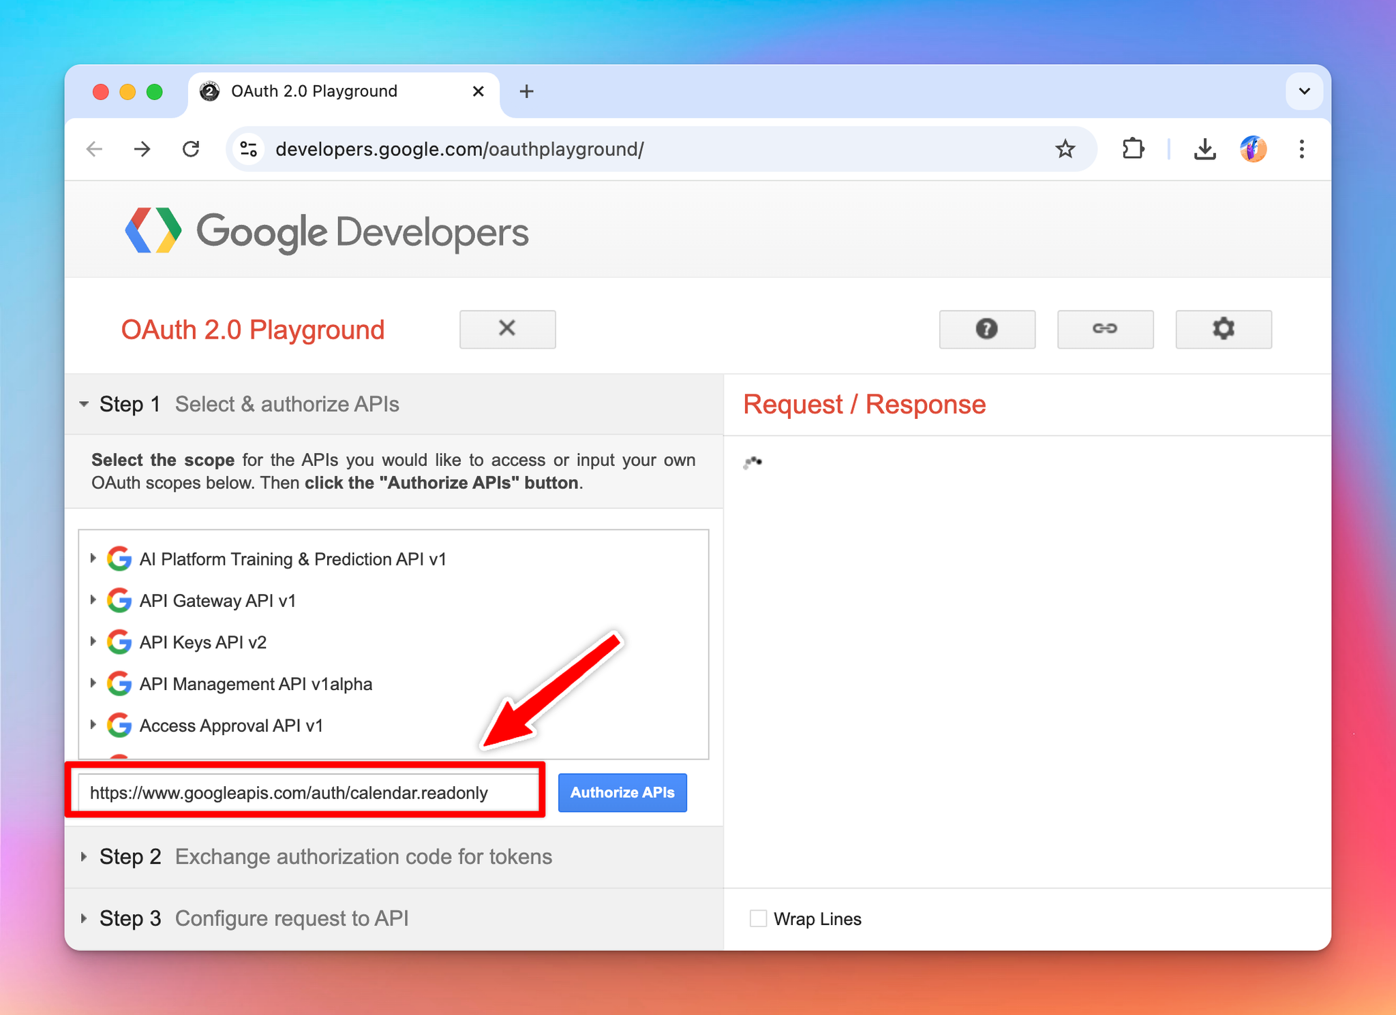Click the Google Developers logo

coord(327,232)
